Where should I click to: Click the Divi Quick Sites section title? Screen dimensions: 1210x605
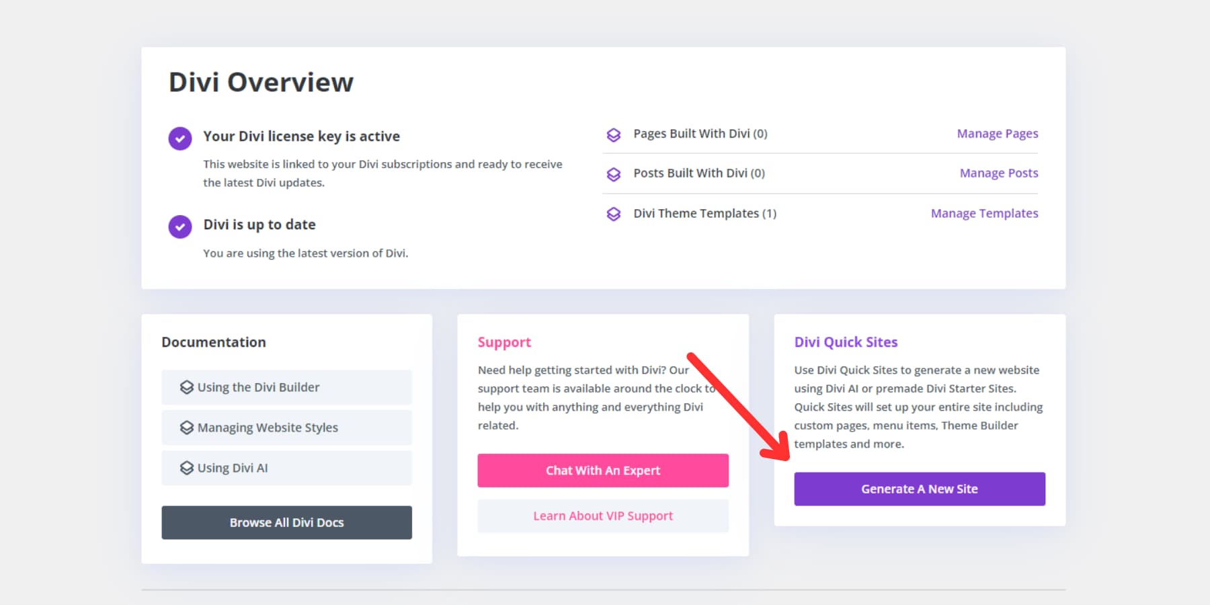(846, 341)
